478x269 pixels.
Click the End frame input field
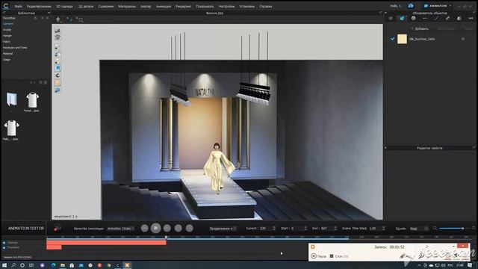(328, 229)
